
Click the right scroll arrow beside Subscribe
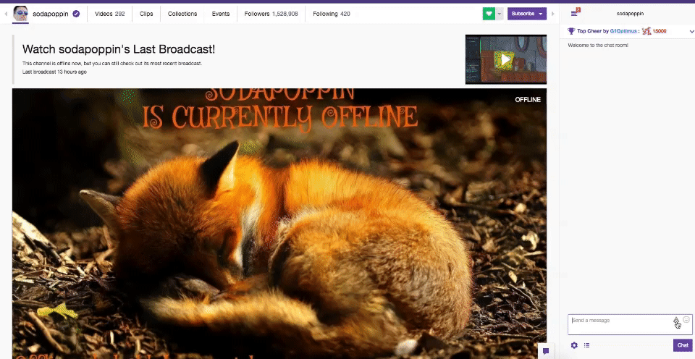[552, 14]
